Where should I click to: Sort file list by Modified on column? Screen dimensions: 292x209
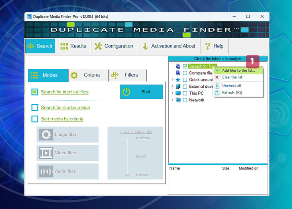coord(249,168)
